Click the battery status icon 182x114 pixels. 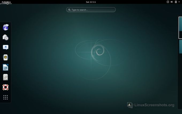pos(176,2)
